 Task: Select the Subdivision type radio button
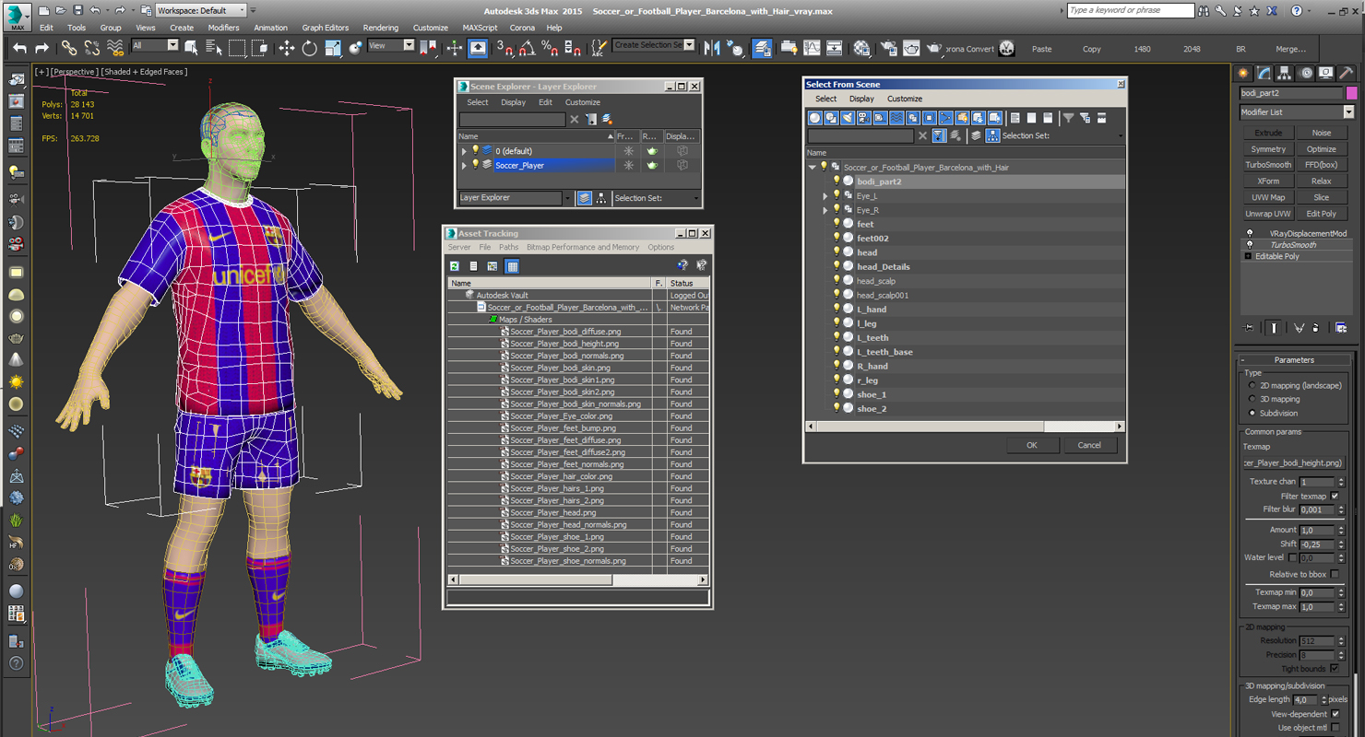coord(1252,413)
